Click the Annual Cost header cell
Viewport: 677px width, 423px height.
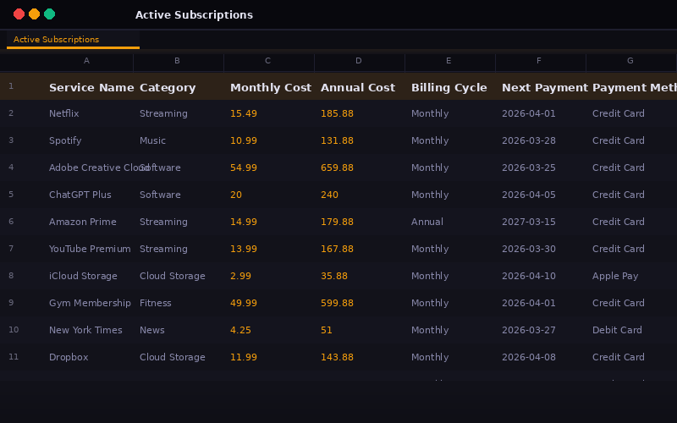point(360,87)
